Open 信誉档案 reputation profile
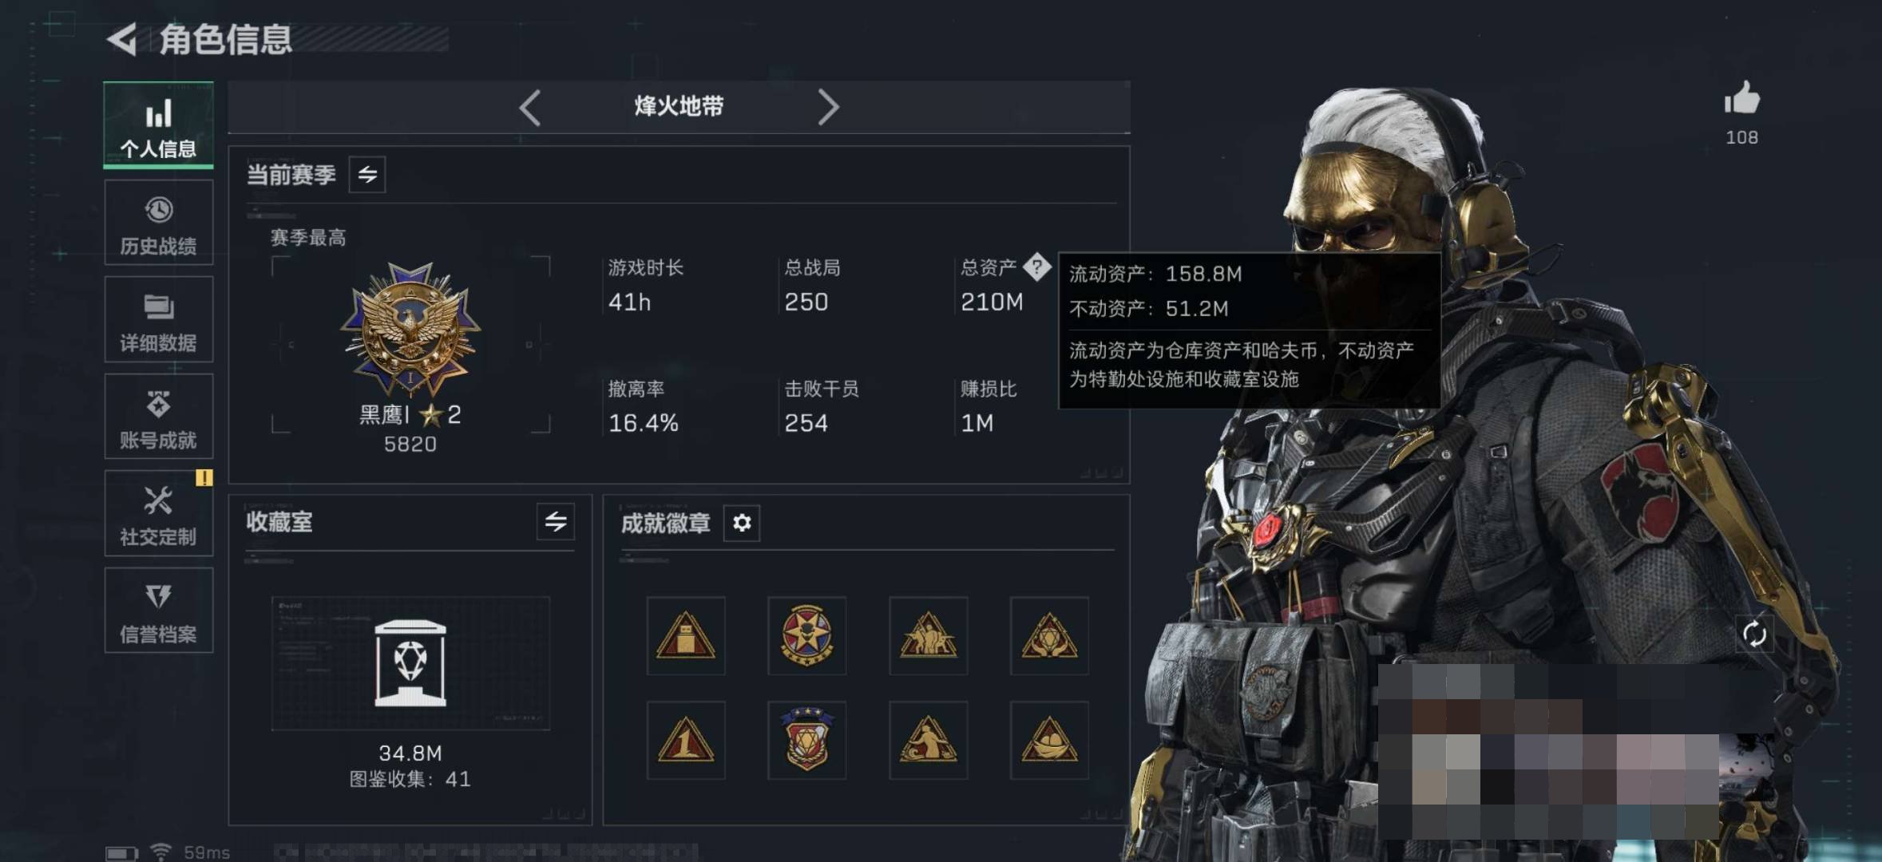This screenshot has height=862, width=1882. click(159, 611)
